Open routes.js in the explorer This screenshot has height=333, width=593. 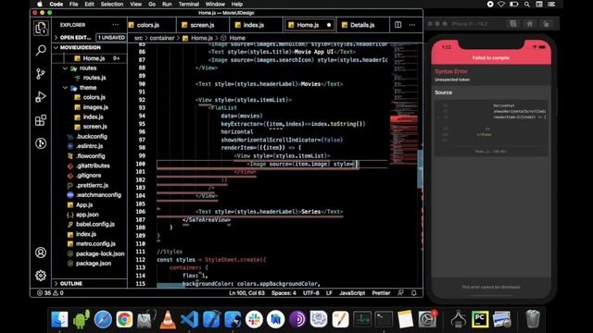pos(95,78)
